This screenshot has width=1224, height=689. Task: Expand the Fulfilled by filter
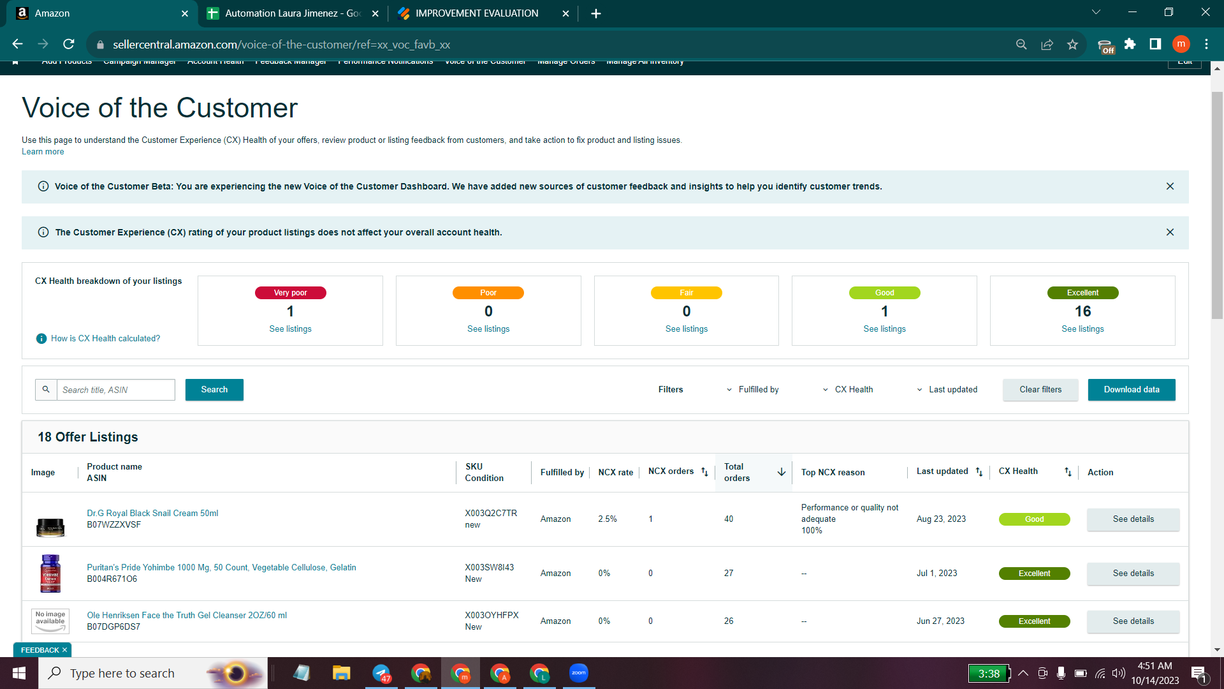coord(752,390)
